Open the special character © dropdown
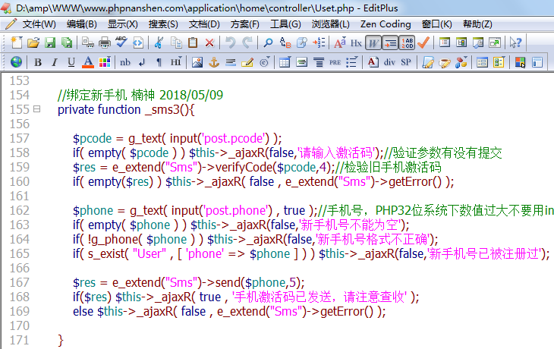 click(x=265, y=62)
